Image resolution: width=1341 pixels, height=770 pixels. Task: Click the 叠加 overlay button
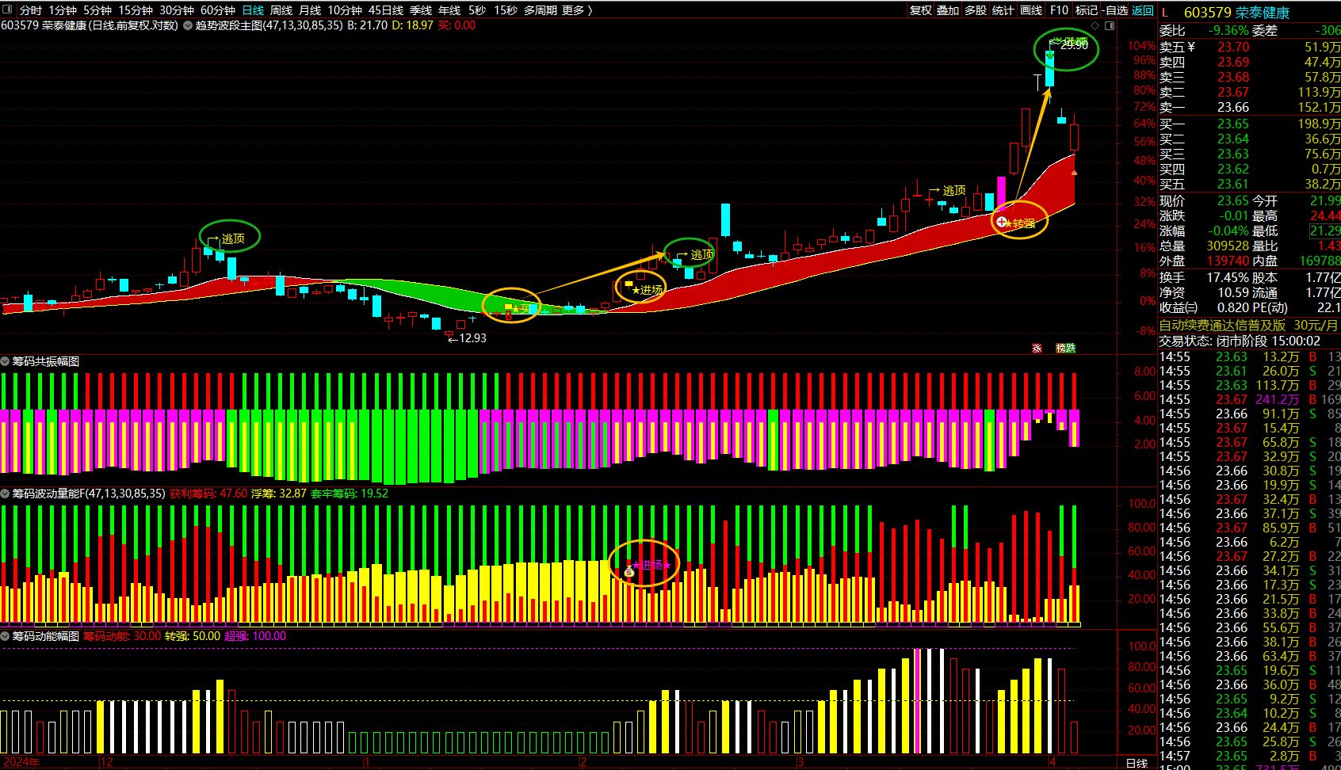click(948, 10)
